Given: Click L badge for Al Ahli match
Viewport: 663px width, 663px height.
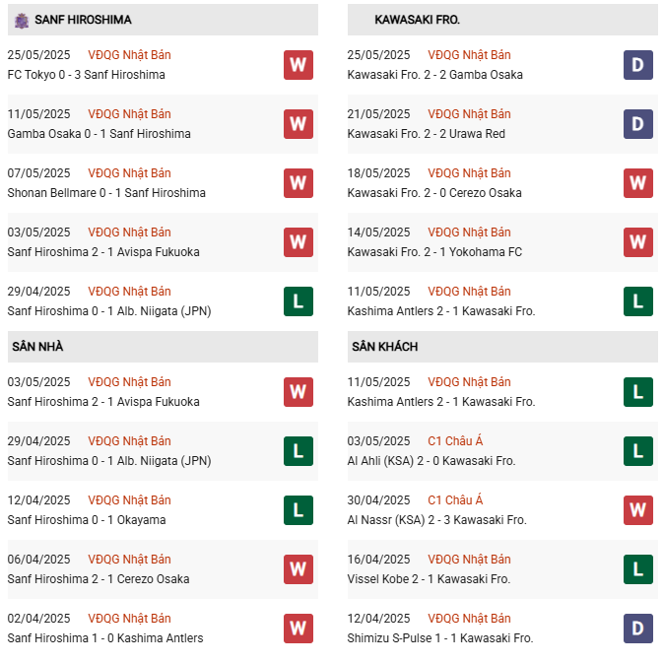Looking at the screenshot, I should pyautogui.click(x=638, y=451).
